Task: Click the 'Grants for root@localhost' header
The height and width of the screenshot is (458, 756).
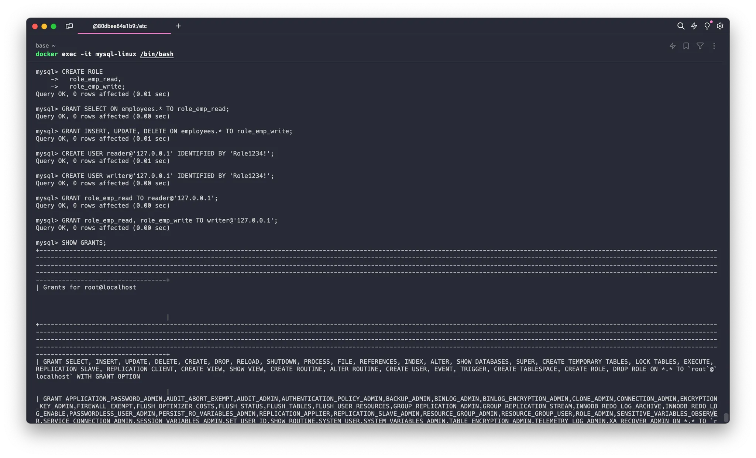Action: click(89, 287)
